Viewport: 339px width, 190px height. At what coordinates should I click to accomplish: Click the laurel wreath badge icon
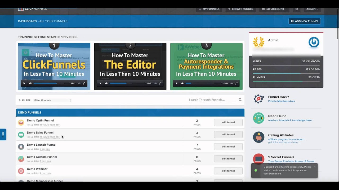(259, 42)
